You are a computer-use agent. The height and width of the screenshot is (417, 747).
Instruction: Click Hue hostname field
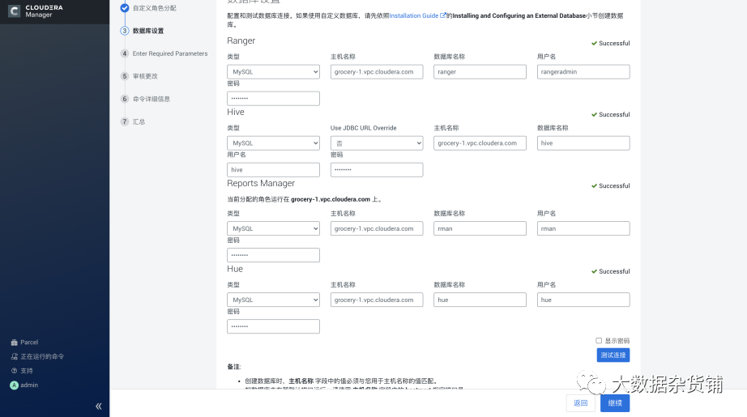point(377,300)
